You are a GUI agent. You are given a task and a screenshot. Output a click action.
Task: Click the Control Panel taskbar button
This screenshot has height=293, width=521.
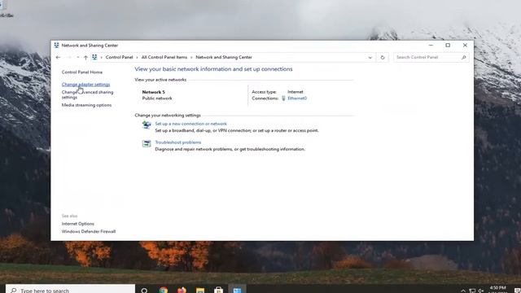(237, 290)
